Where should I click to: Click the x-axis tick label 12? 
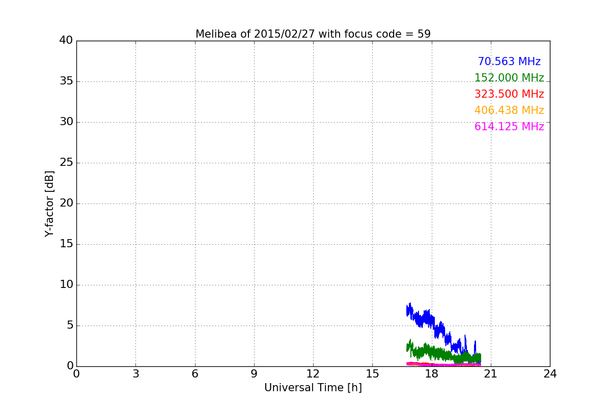[313, 374]
